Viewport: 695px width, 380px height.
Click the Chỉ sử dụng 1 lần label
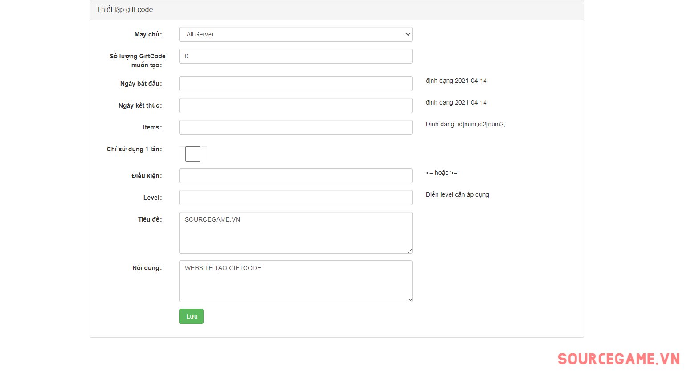tap(134, 149)
